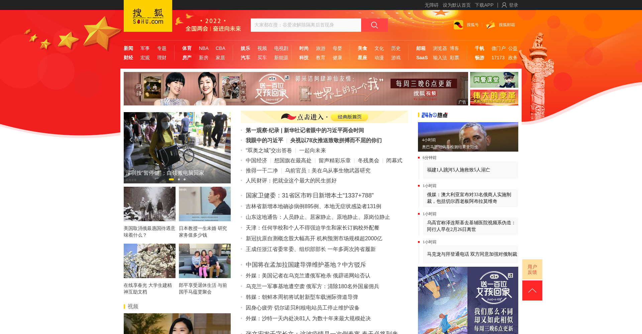
Task: Go to previous carousel slide arrow
Action: pyautogui.click(x=131, y=140)
